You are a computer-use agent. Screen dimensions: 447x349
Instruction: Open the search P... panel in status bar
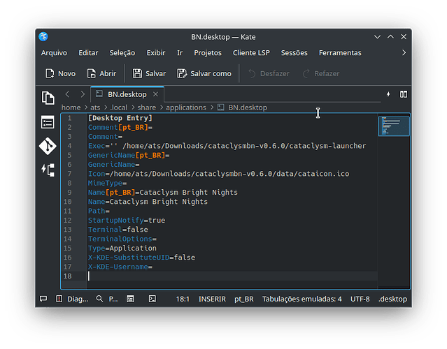(107, 299)
